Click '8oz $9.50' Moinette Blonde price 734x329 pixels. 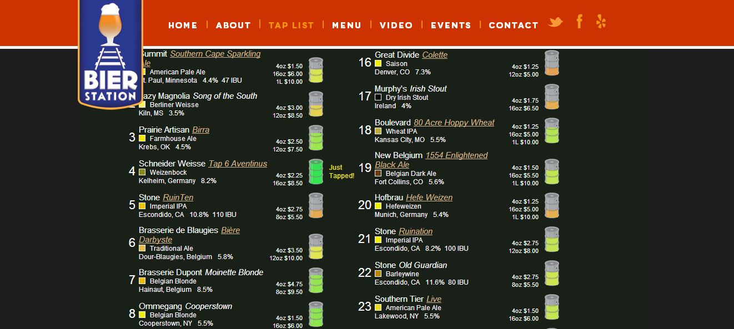[x=289, y=292]
